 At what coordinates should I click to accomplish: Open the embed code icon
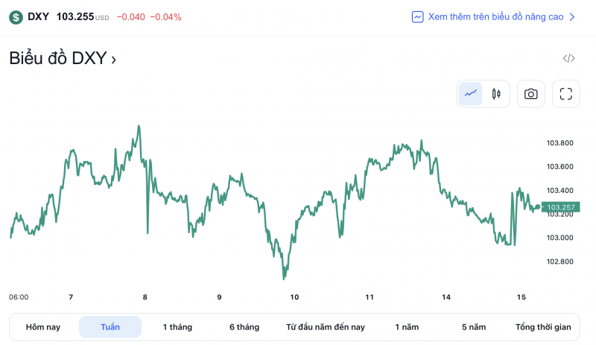pyautogui.click(x=568, y=59)
